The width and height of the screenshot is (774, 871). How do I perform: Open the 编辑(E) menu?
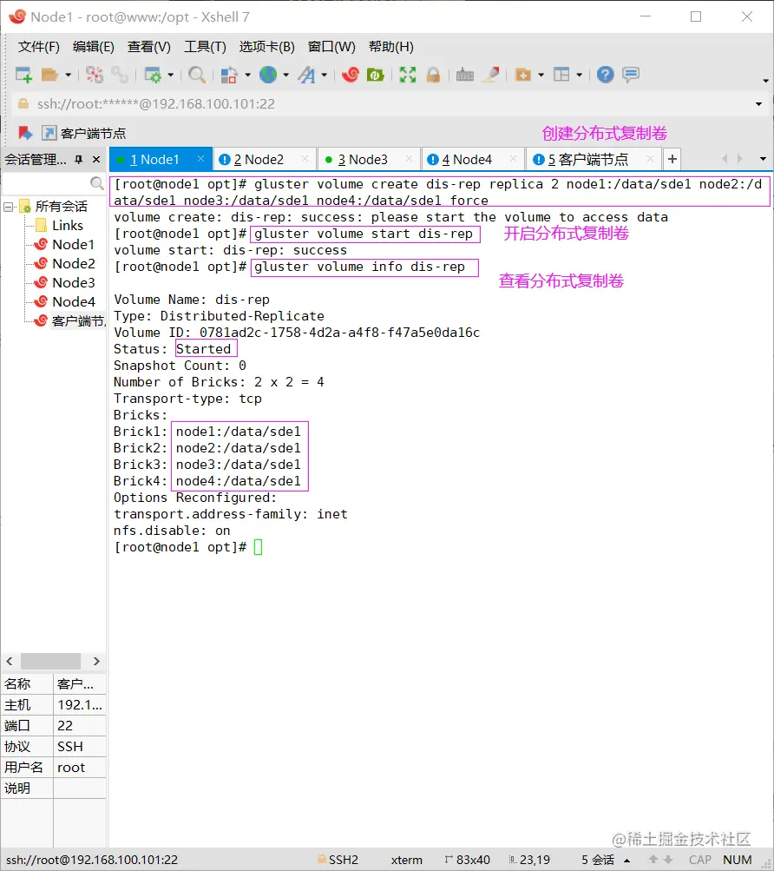94,47
